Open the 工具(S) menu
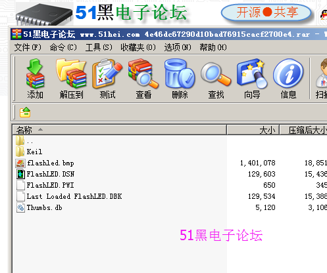 (99, 47)
